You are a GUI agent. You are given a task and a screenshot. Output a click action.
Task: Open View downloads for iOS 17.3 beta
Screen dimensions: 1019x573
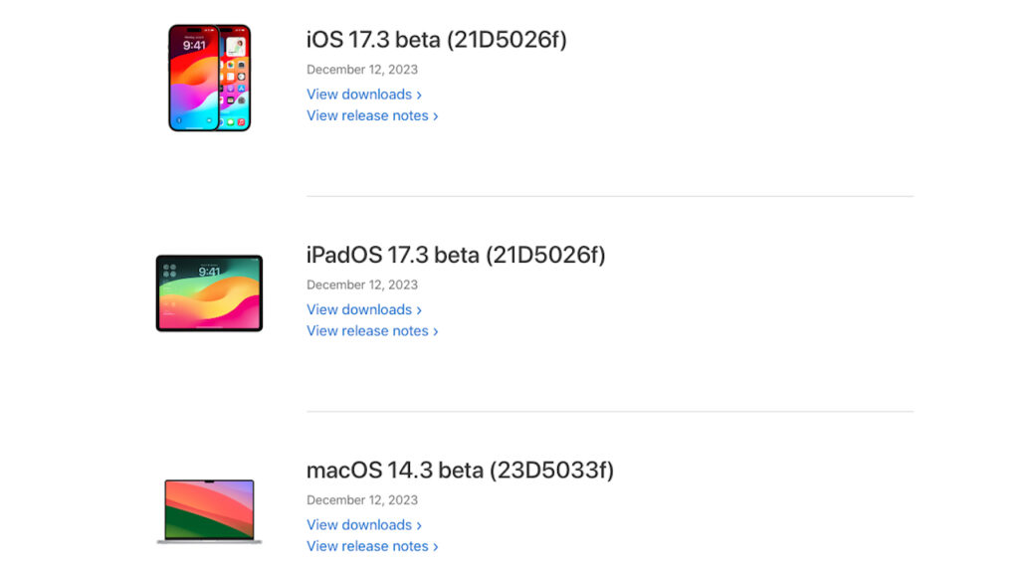coord(359,94)
